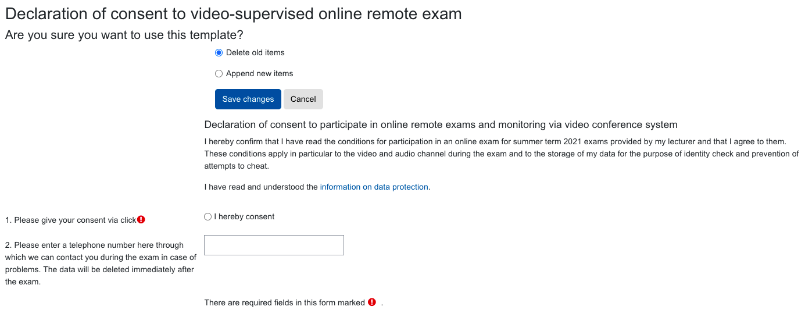Open the information on data protection link
Viewport: 805px width, 317px height.
click(374, 187)
